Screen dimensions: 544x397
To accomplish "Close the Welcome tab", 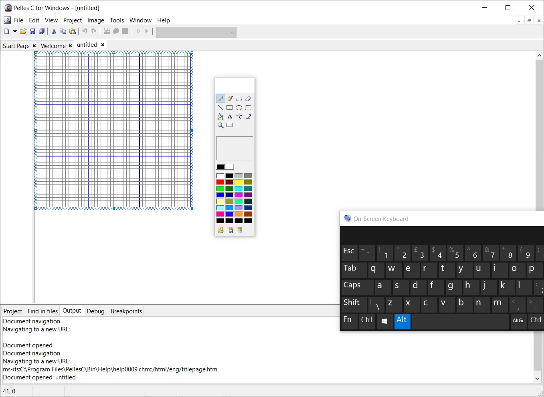I will (x=71, y=46).
